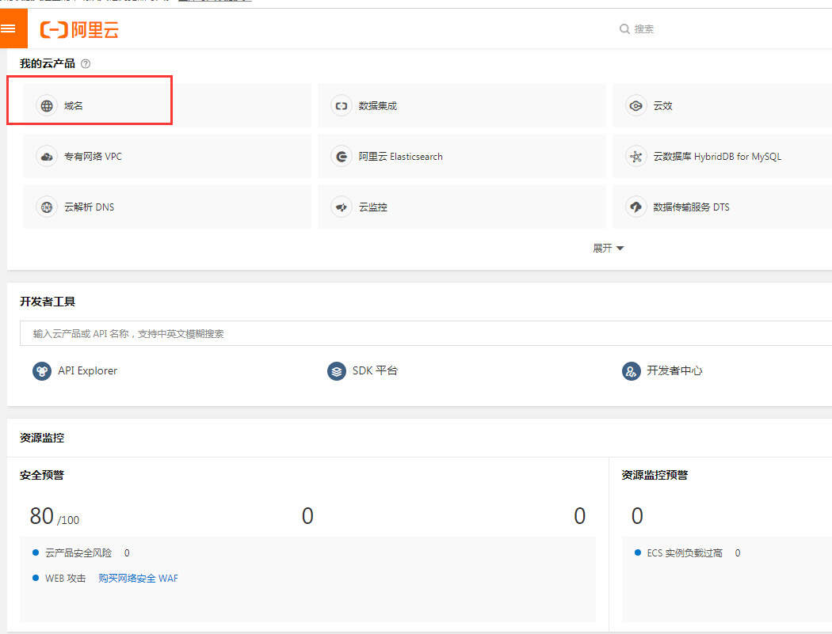
Task: Open API Explorer link text
Action: 87,370
